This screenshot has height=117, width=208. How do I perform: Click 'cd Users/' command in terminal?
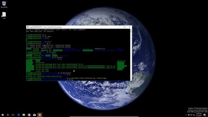click(x=52, y=52)
